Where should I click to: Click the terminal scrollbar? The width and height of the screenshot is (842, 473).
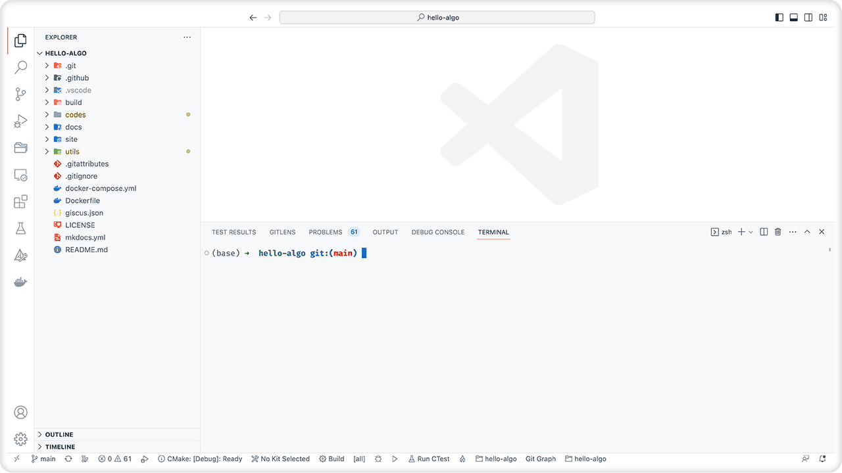[830, 250]
